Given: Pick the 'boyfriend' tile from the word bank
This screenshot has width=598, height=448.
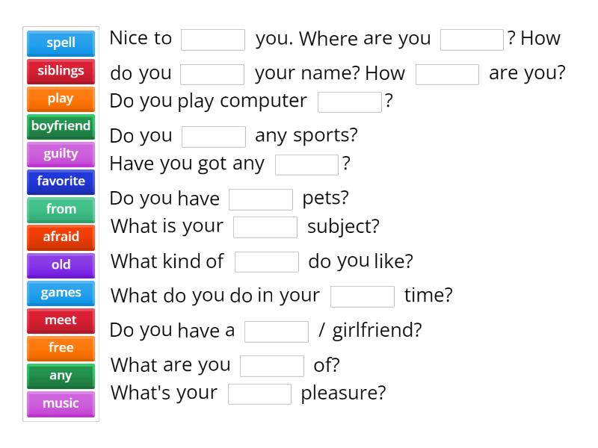Looking at the screenshot, I should click(x=60, y=126).
